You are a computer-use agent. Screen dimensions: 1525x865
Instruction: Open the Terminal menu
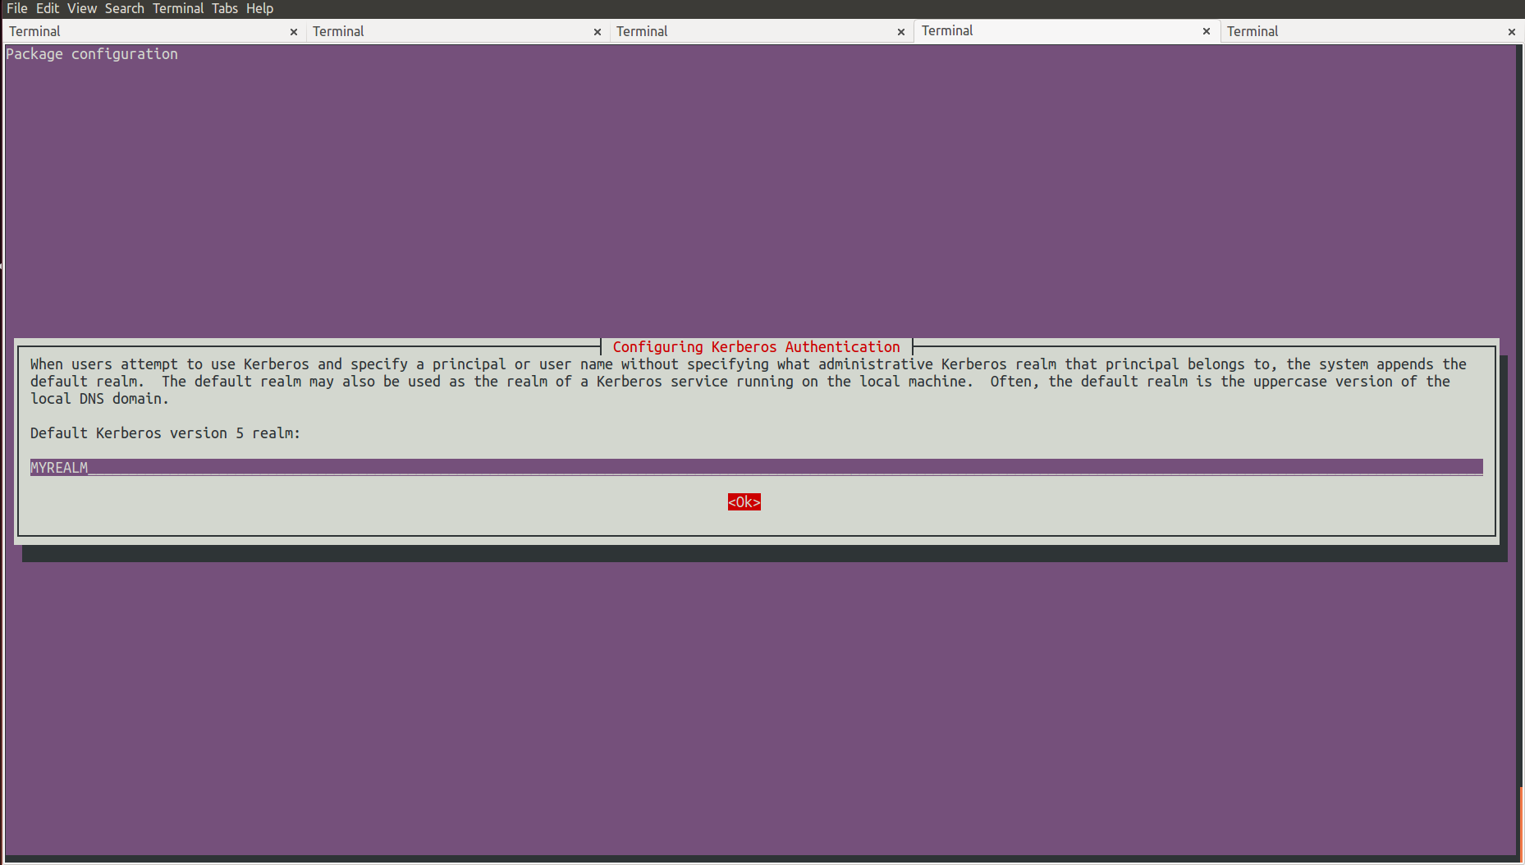(178, 8)
